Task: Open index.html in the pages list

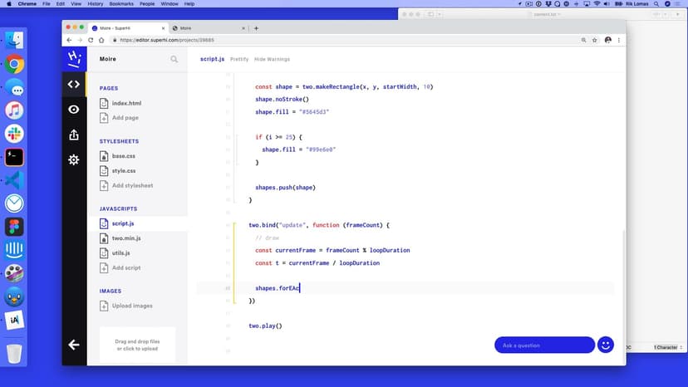Action: (x=126, y=103)
